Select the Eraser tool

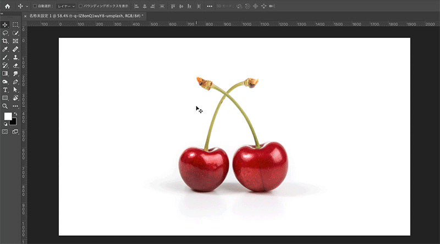tap(15, 65)
